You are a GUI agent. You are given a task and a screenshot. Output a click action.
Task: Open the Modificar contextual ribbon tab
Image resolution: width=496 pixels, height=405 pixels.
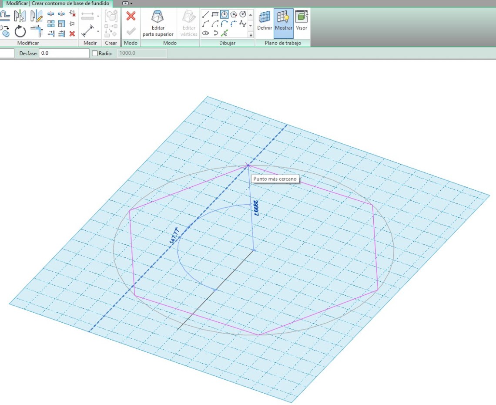pos(57,3)
